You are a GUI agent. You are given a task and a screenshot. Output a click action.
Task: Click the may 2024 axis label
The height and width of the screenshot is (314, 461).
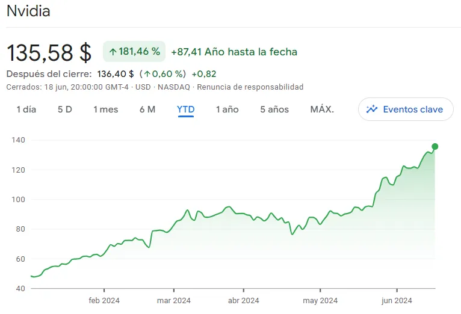pos(320,301)
